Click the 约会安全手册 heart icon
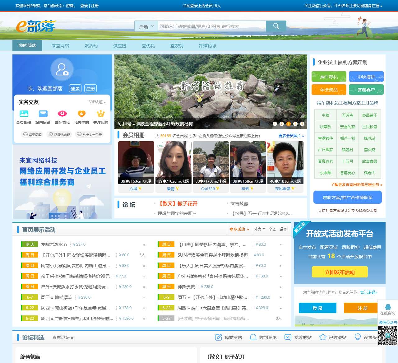This screenshot has height=363, width=398. tap(79, 134)
